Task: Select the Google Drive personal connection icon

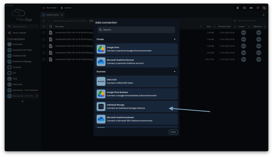Action: click(x=101, y=49)
